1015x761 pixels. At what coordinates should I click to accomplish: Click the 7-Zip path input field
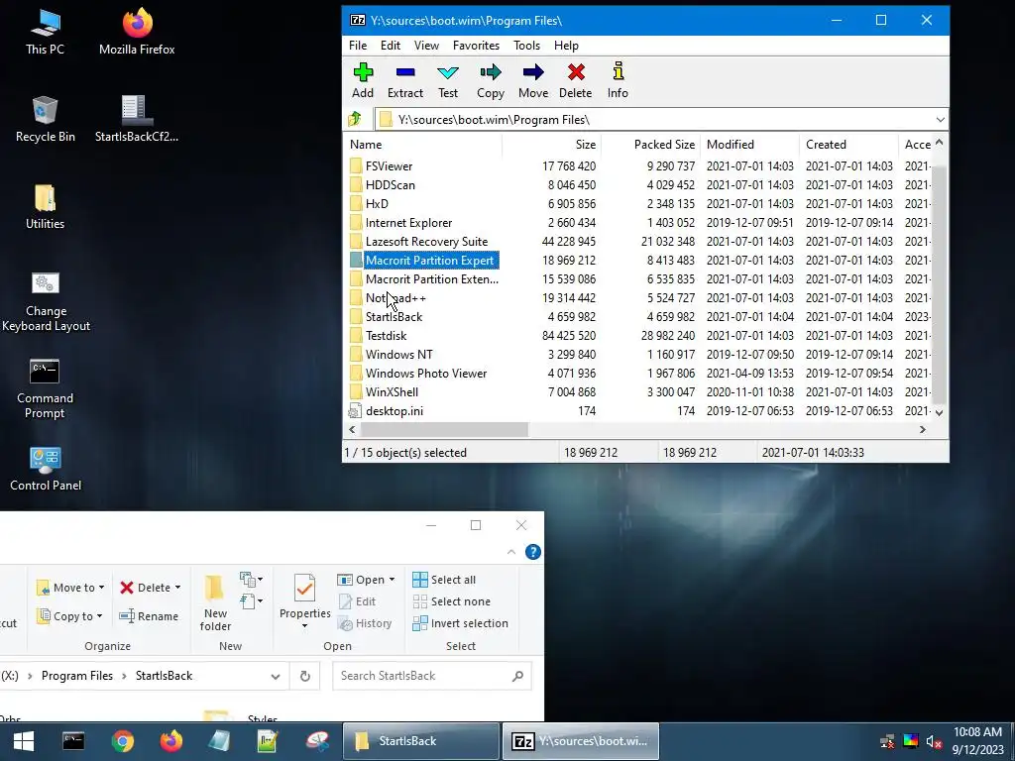(x=654, y=120)
